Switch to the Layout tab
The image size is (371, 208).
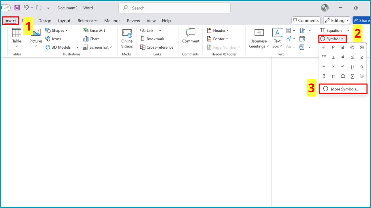click(64, 21)
